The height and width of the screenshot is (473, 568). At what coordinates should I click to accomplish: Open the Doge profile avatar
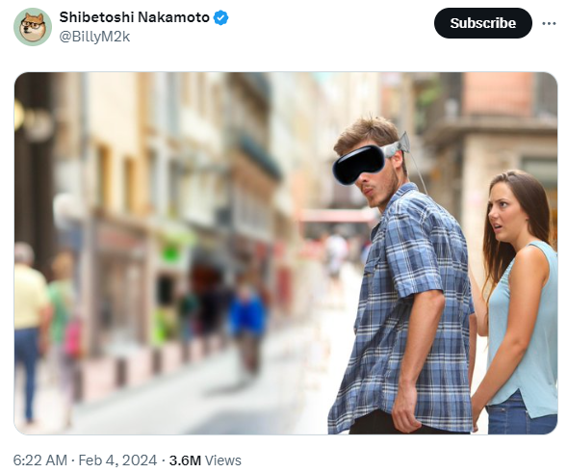click(x=33, y=27)
